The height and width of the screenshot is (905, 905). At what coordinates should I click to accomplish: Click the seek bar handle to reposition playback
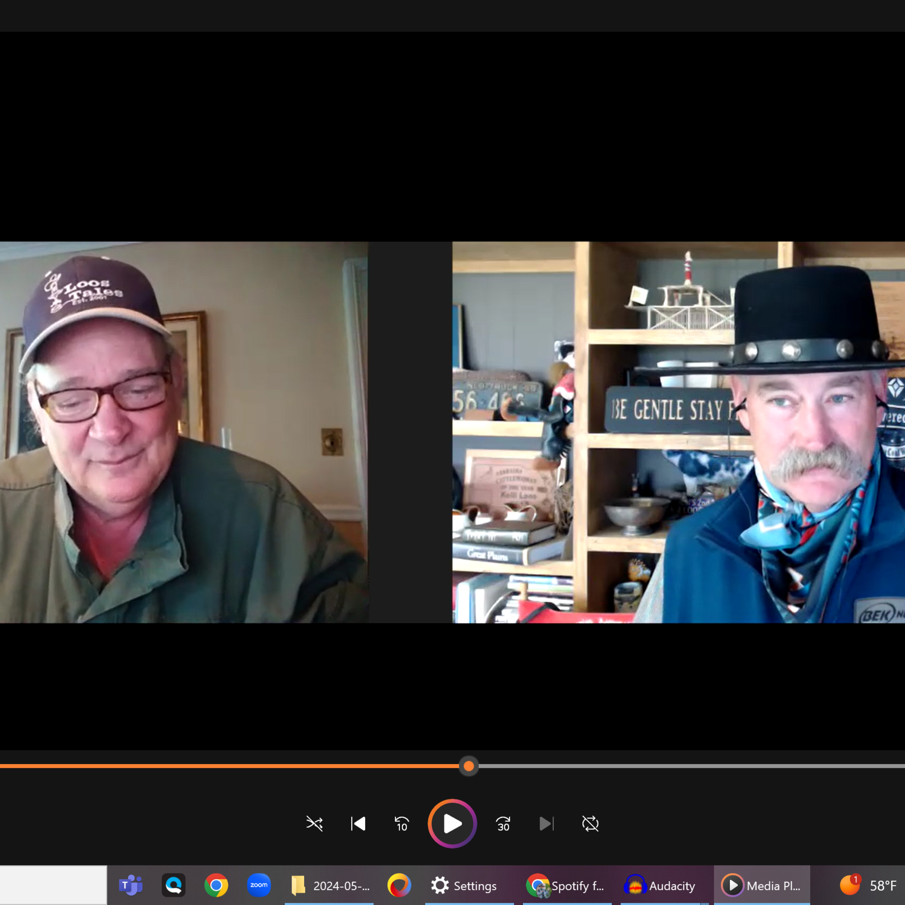468,765
